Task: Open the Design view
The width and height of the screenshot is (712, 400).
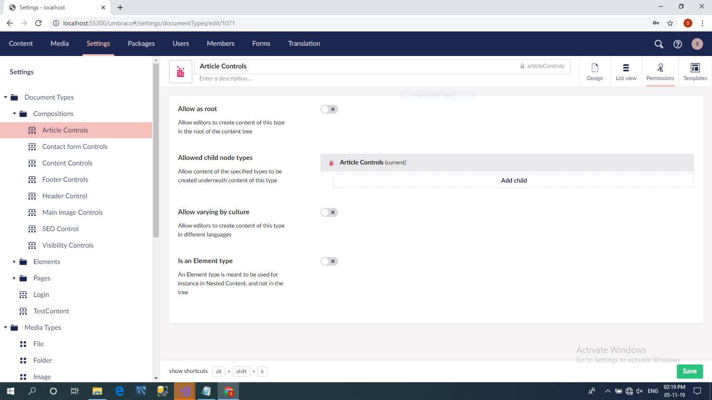Action: point(595,72)
